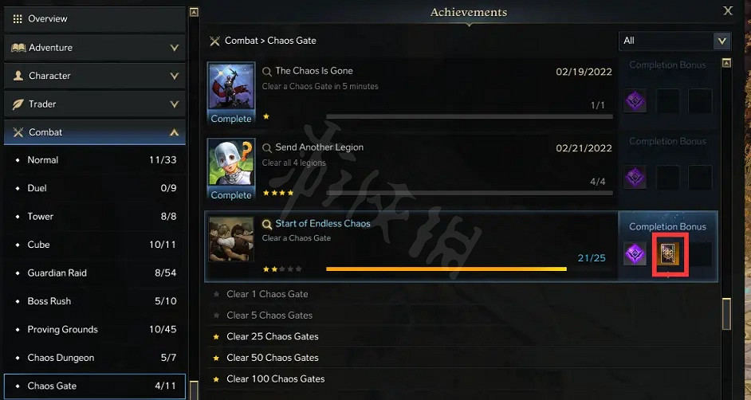
Task: Click the purple gem reward for Start of Endless Chaos
Action: (635, 254)
